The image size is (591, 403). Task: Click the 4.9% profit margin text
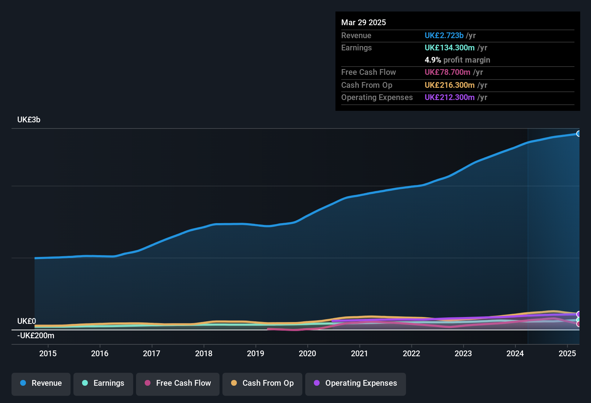[432, 60]
